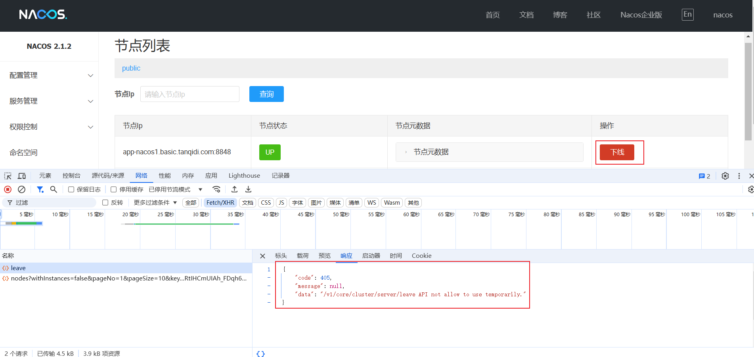The width and height of the screenshot is (754, 357).
Task: Open the Cookie request tab
Action: tap(421, 256)
